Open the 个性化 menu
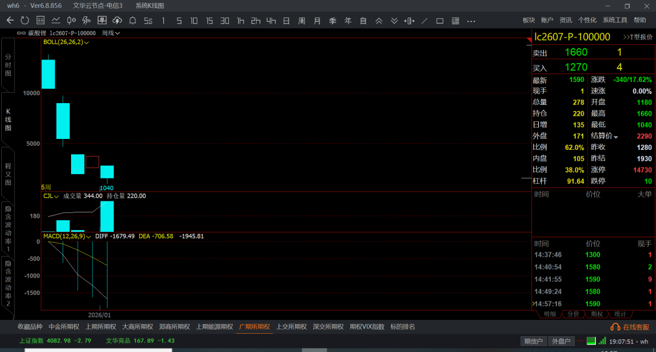This screenshot has width=656, height=352. click(587, 20)
